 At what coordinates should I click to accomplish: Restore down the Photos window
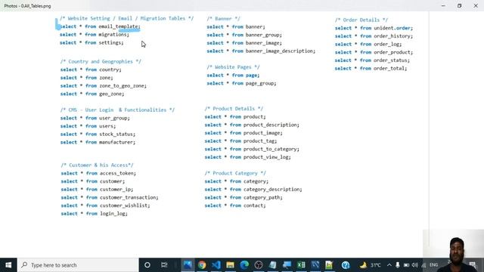point(459,5)
